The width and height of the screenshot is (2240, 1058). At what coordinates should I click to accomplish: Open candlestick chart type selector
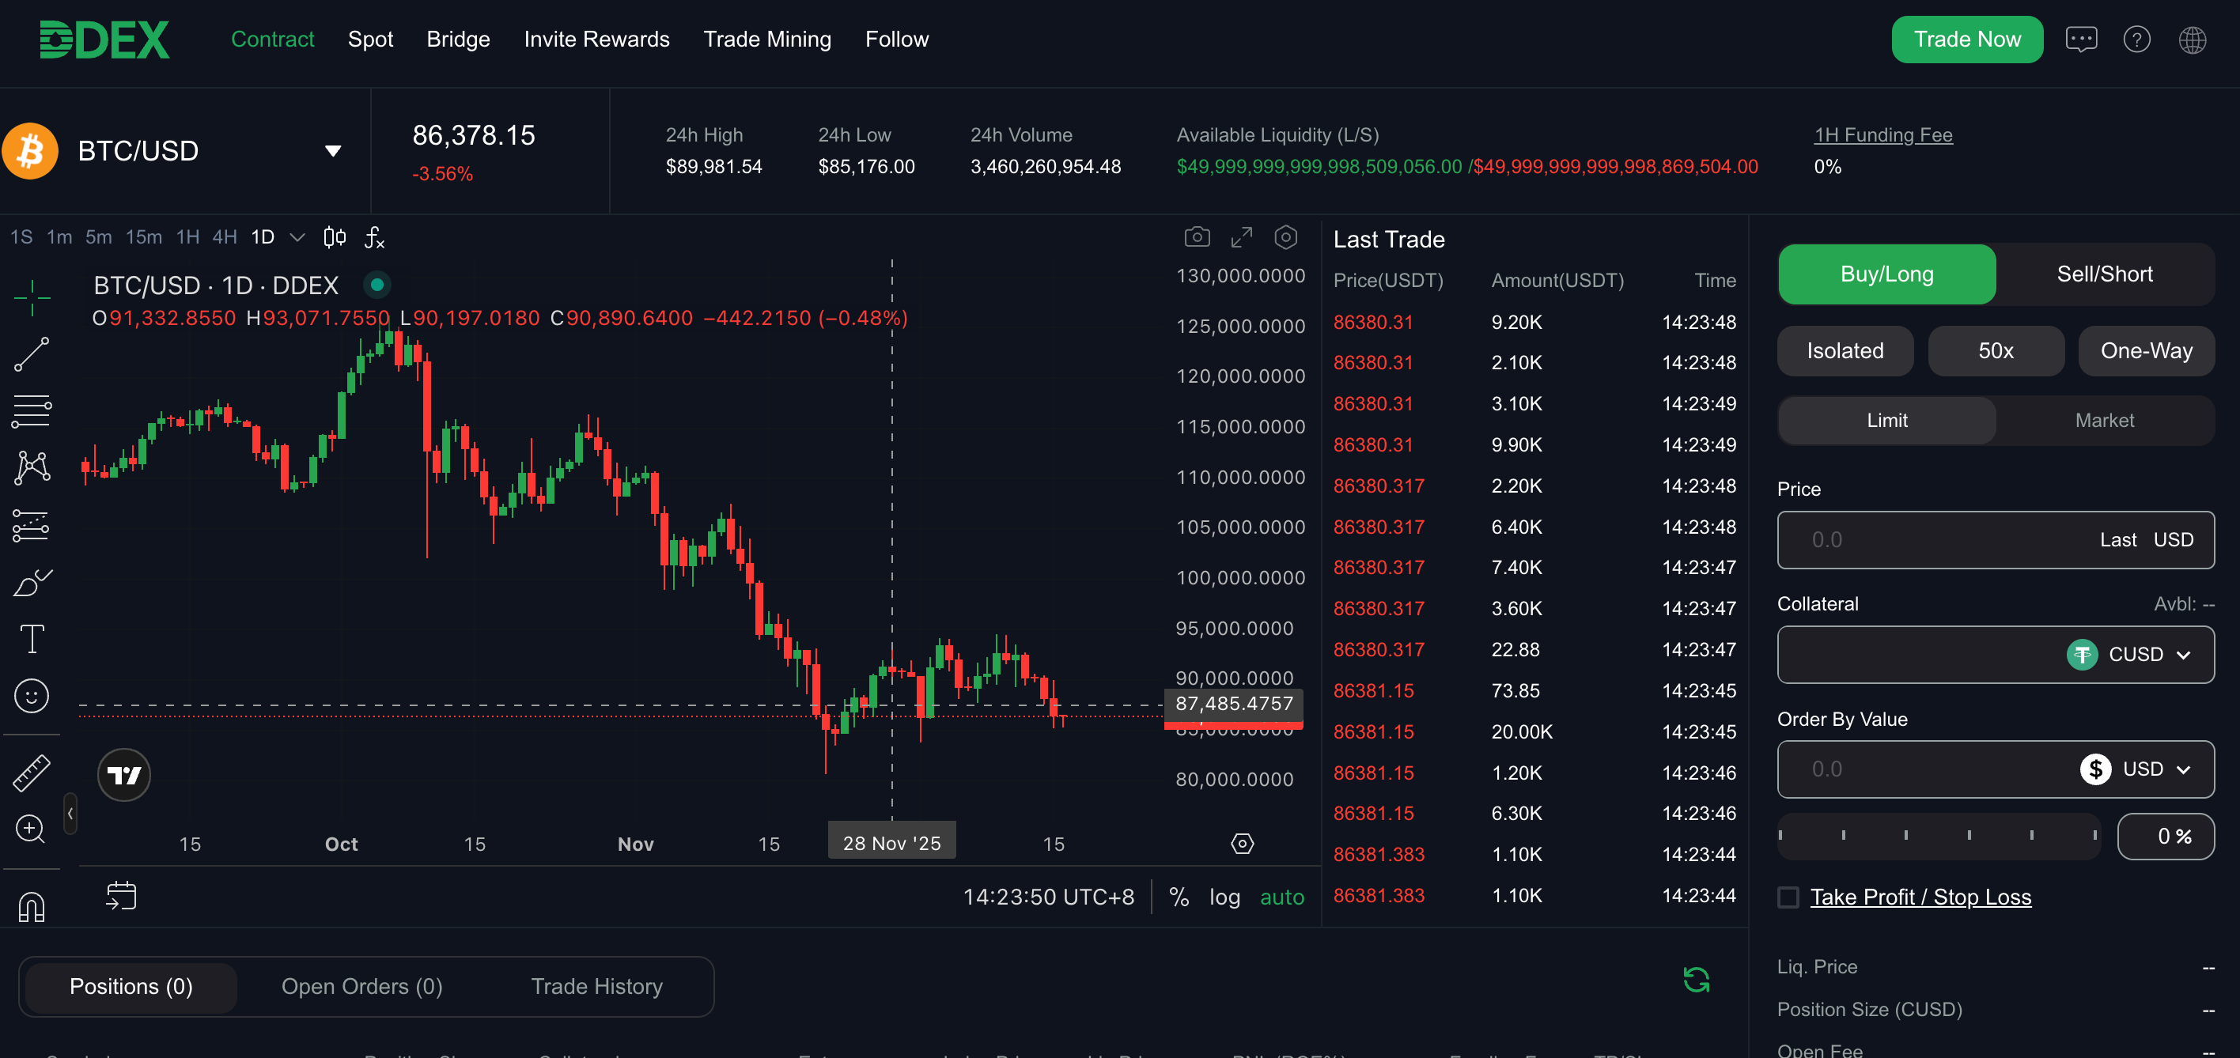click(335, 237)
